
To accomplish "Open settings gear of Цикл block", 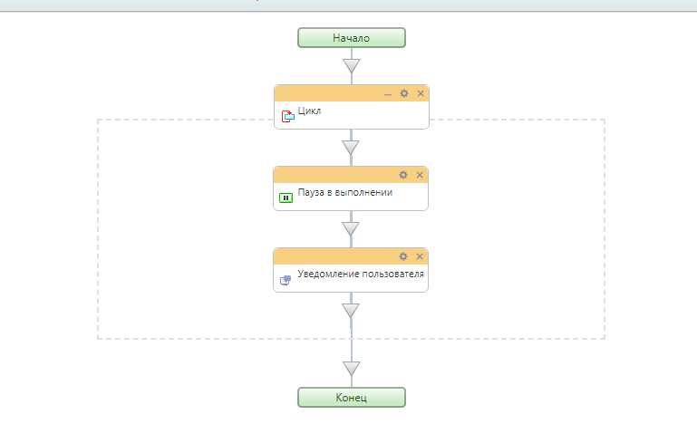I will 403,93.
